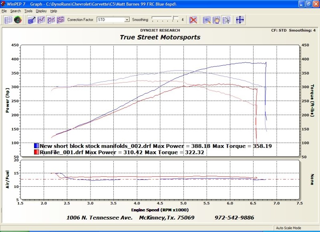Click the blue run legend color swatch
320x232 pixels.
pos(36,145)
